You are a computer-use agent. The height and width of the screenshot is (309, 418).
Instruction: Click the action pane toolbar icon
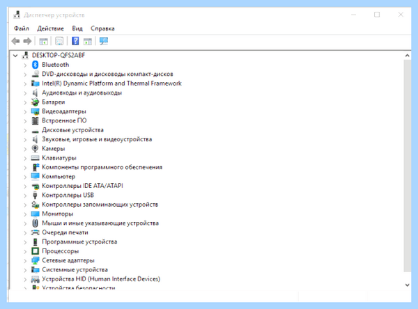(88, 41)
